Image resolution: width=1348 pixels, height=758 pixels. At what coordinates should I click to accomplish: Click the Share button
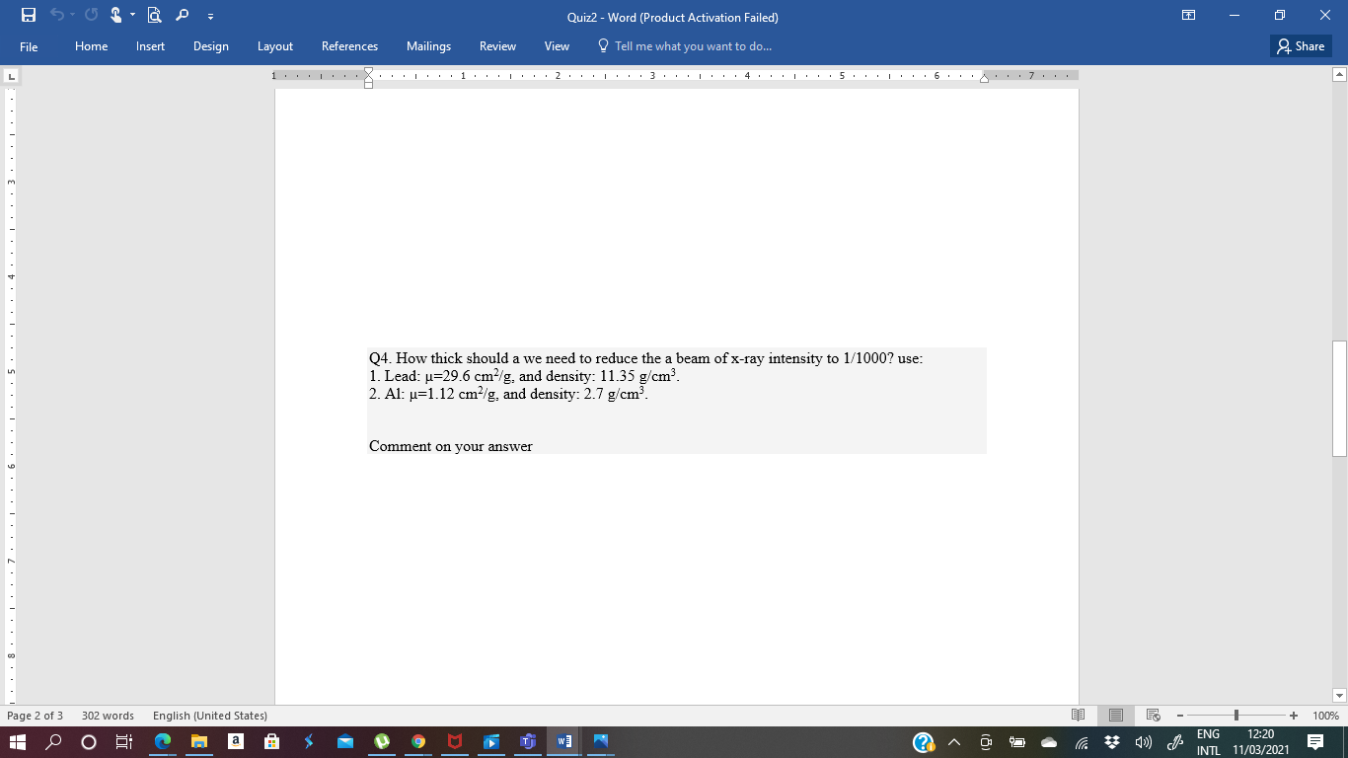[1300, 45]
